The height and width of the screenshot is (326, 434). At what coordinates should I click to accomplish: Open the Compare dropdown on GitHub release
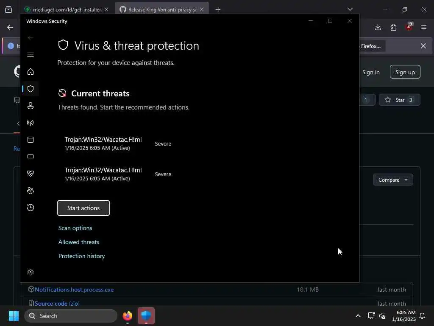pyautogui.click(x=393, y=180)
